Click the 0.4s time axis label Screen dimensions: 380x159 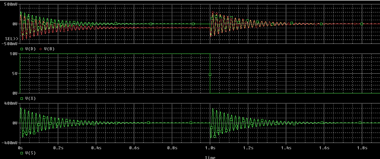[x=96, y=147]
